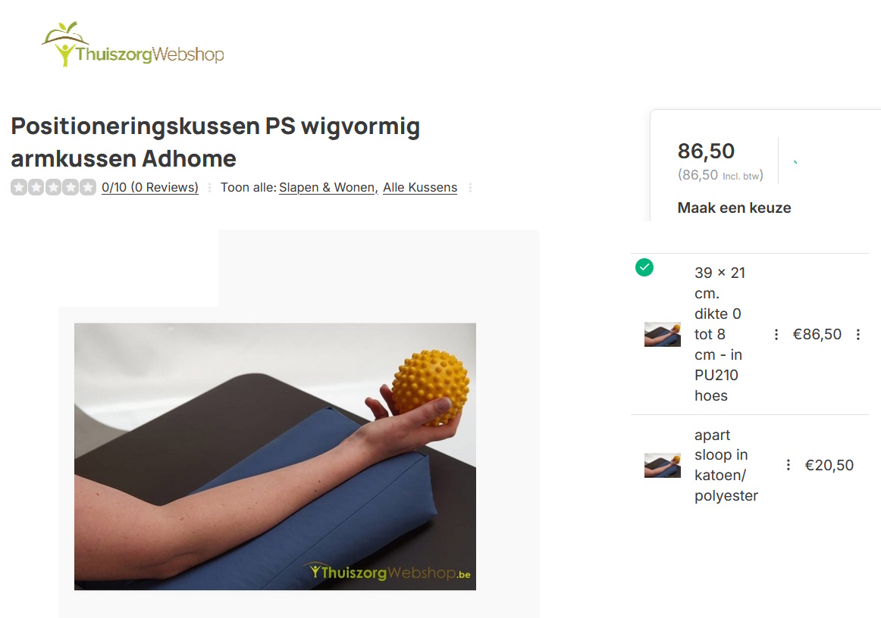Image resolution: width=881 pixels, height=618 pixels.
Task: Click the dots icon beside €20,50
Action: pyautogui.click(x=789, y=465)
